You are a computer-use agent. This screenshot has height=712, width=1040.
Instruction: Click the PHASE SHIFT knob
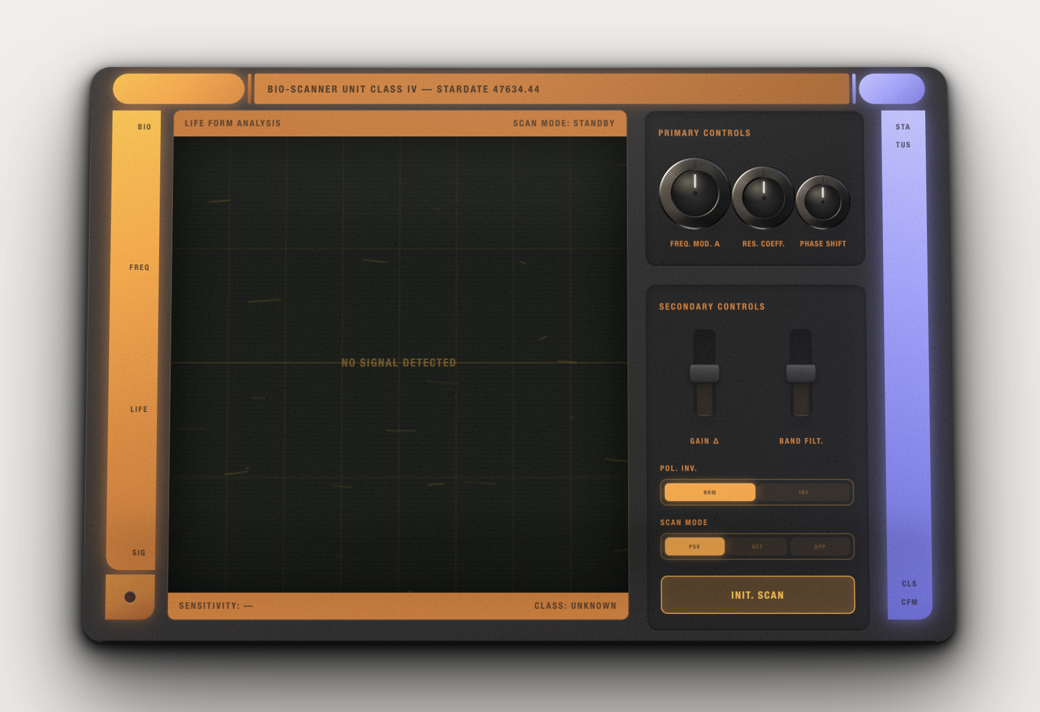click(823, 202)
